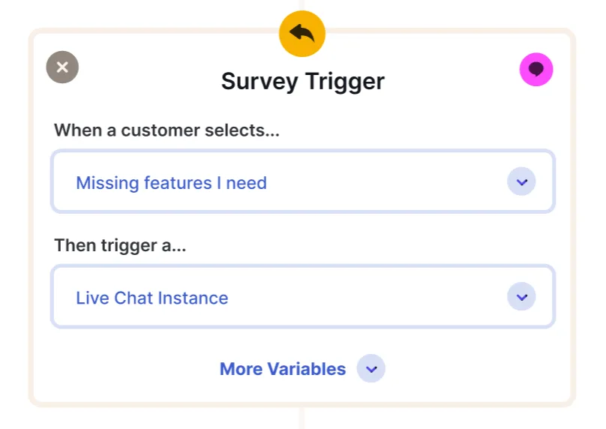Open the 'Missing features I need' dropdown chevron
The width and height of the screenshot is (606, 429).
click(x=521, y=181)
